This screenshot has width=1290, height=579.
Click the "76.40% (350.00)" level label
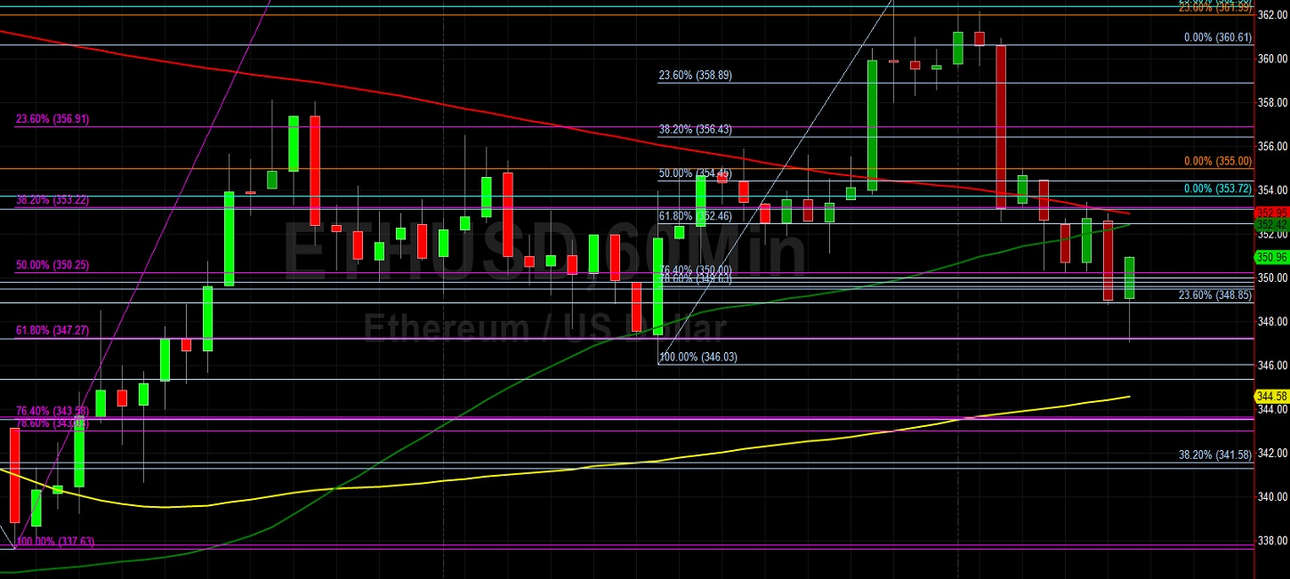pos(696,269)
